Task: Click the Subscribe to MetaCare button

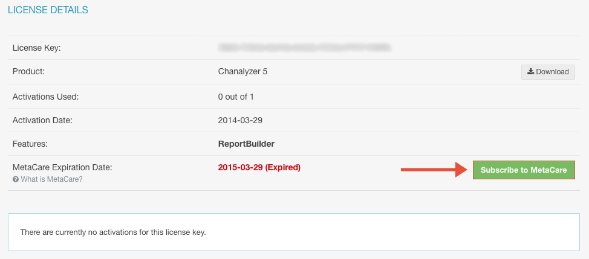Action: pos(524,170)
